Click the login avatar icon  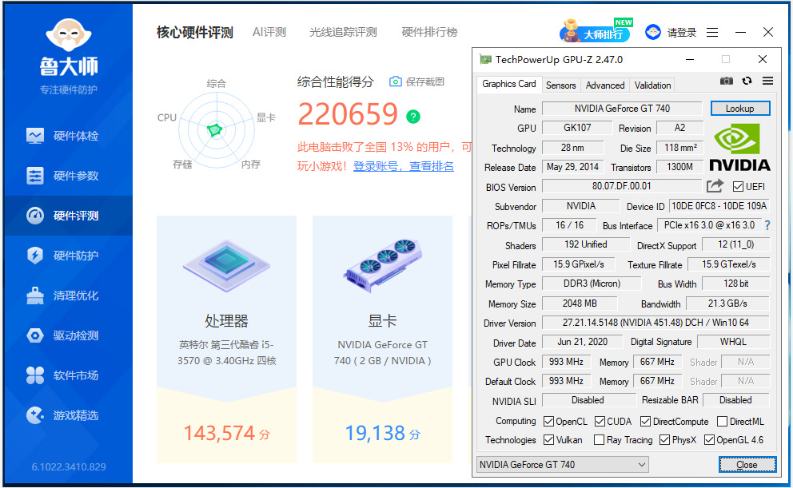653,32
